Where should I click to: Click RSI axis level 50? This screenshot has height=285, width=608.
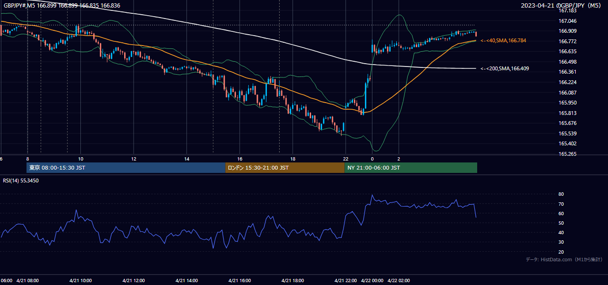click(x=561, y=223)
